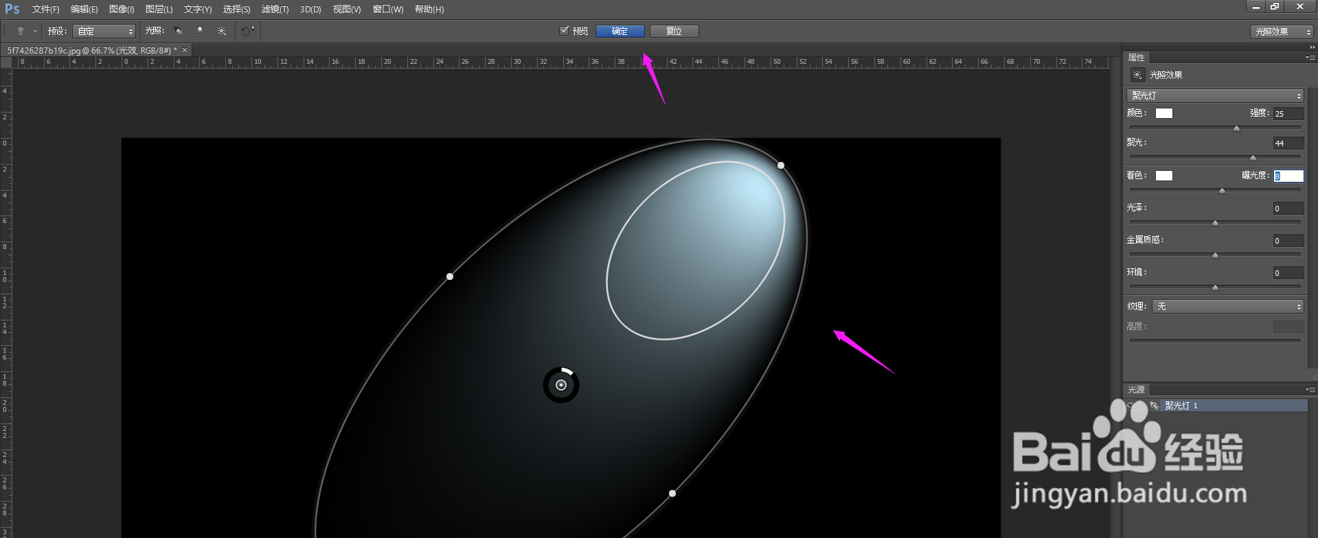Image resolution: width=1318 pixels, height=538 pixels.
Task: Click the Photoshop Ps logo
Action: tap(12, 9)
